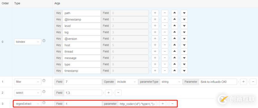Click the select Field input containing 1,3

click(83, 93)
